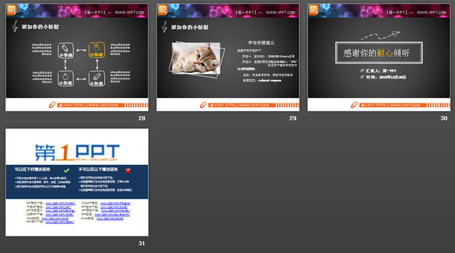Click 汇报人 line on slide 30
Image resolution: width=455 pixels, height=253 pixels.
click(378, 70)
